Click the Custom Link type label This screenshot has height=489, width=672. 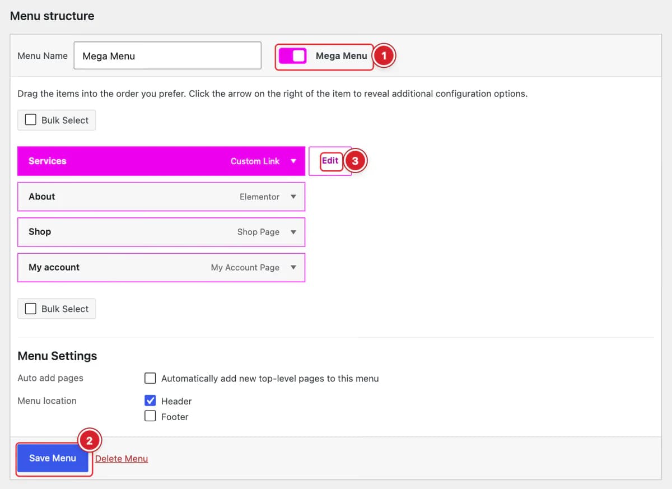[x=255, y=161]
